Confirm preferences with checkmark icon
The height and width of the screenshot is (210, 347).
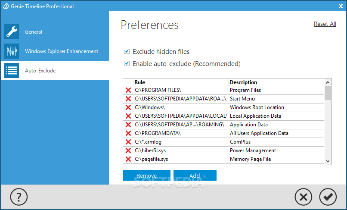[x=328, y=197]
